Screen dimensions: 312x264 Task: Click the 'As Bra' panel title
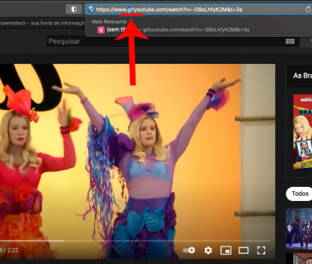(x=302, y=76)
